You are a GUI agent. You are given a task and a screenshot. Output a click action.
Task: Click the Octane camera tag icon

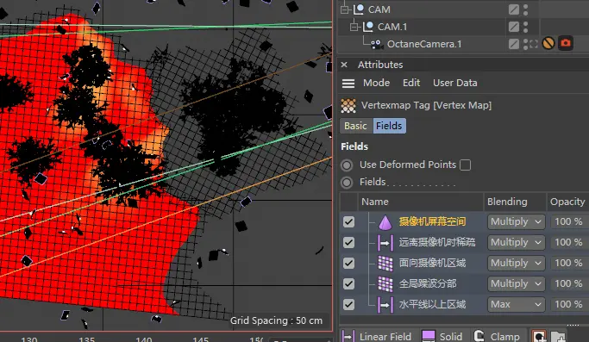[566, 44]
